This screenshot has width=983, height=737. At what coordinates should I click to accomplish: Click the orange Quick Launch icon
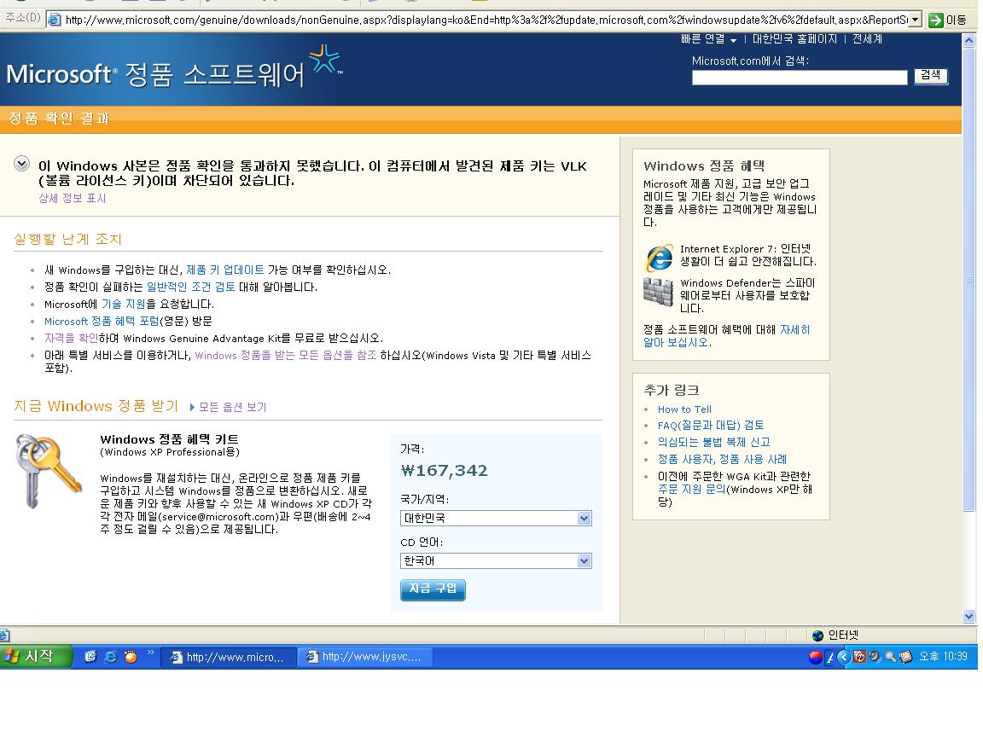click(131, 657)
